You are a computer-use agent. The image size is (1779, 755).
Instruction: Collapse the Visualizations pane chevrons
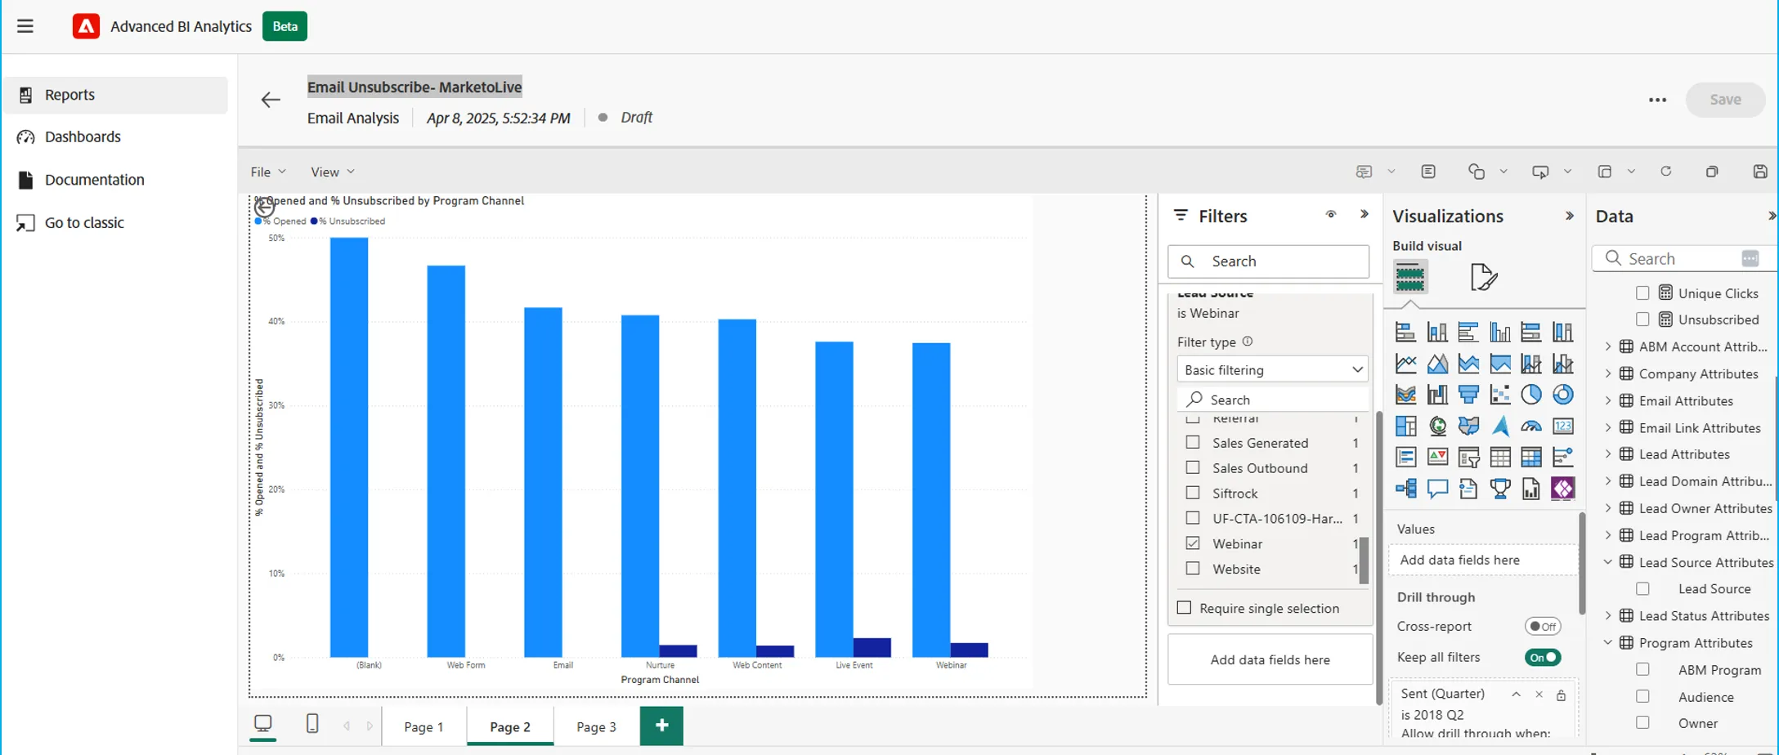pyautogui.click(x=1569, y=216)
